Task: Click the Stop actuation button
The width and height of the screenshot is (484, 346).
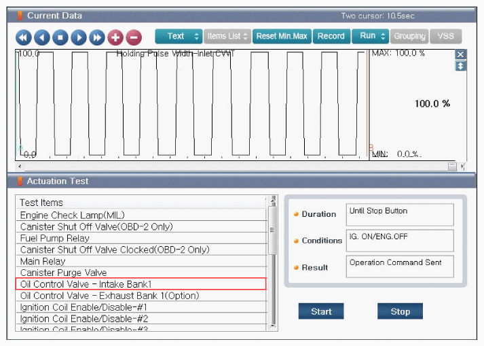Action: (x=400, y=311)
